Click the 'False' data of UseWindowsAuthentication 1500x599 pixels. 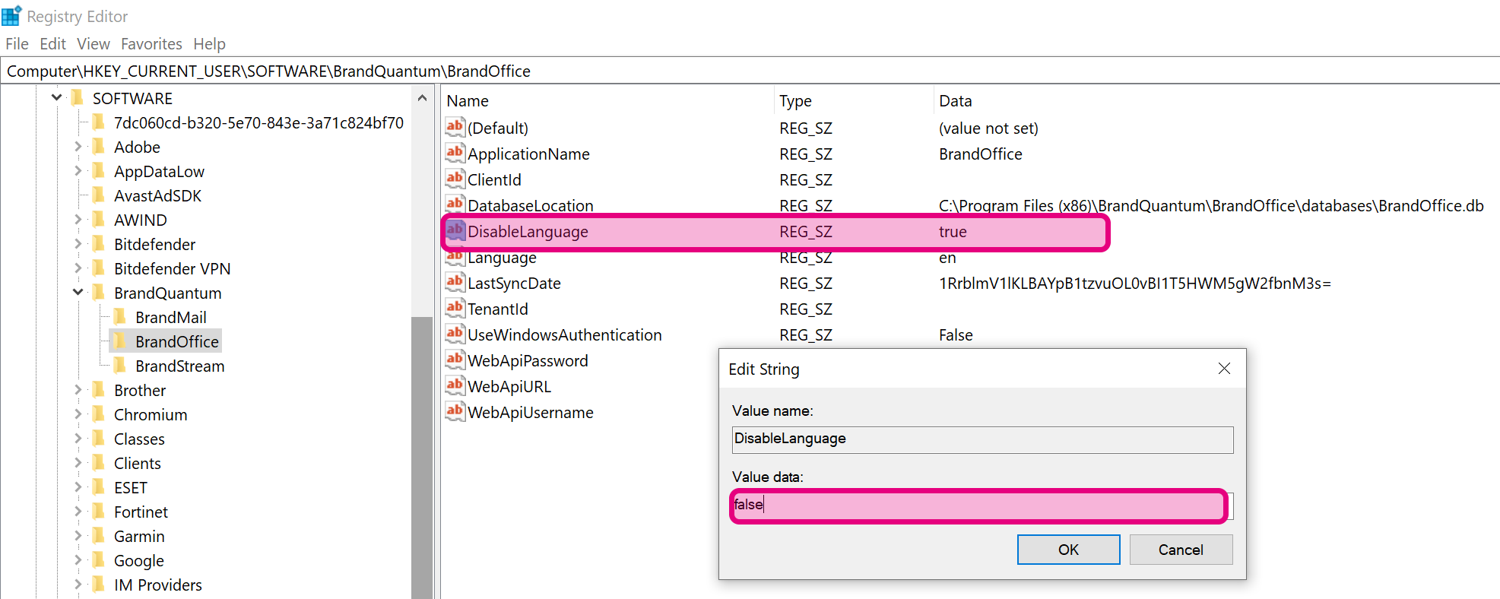pos(956,335)
